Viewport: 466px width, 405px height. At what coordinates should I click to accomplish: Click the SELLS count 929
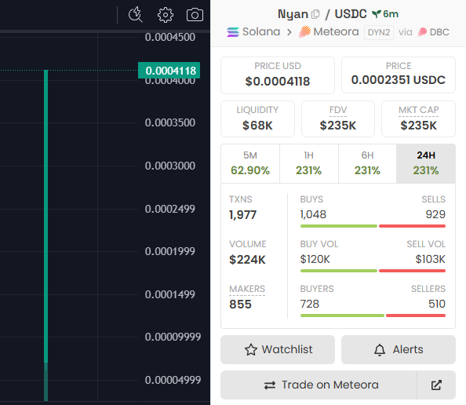coord(435,214)
